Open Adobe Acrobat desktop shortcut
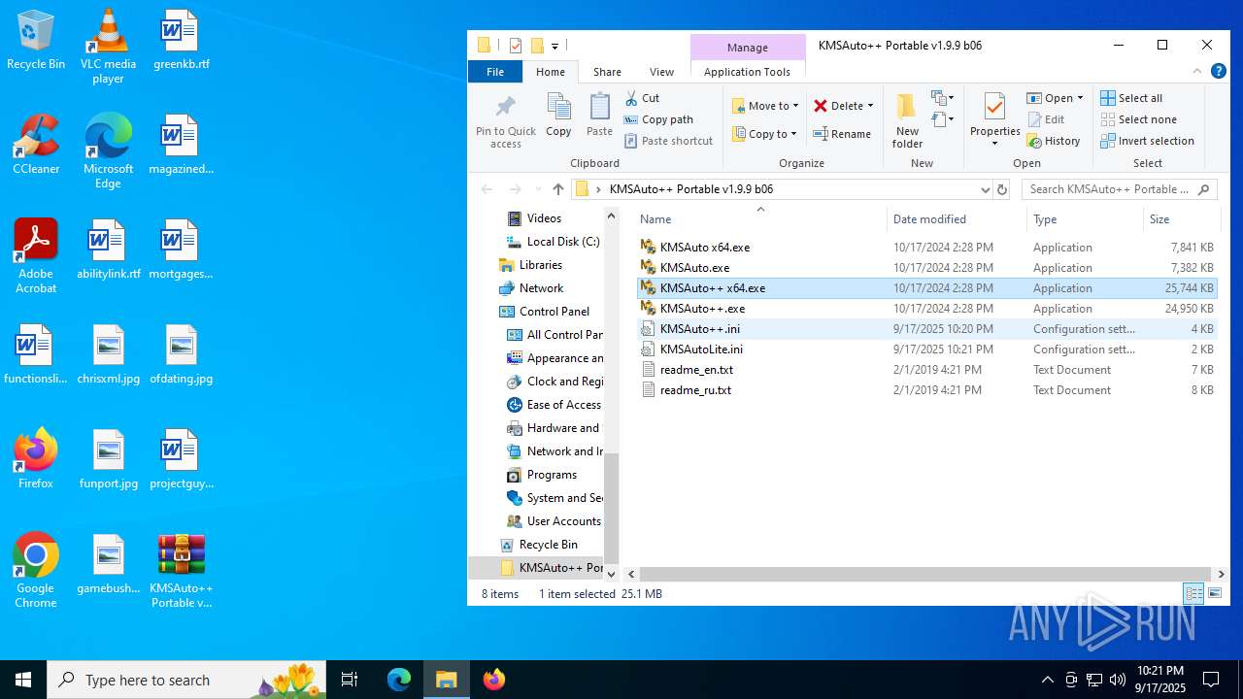 pos(36,256)
